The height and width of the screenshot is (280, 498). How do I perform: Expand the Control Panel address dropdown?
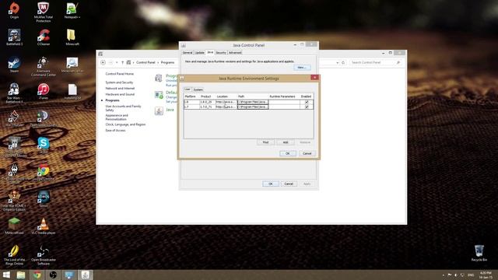337,62
